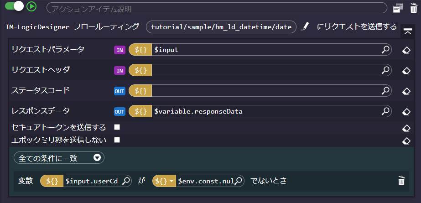Click the ${} button for ステータスコード
The height and width of the screenshot is (203, 421).
pos(140,91)
